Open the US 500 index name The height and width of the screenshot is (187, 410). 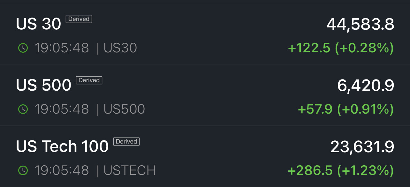click(43, 85)
